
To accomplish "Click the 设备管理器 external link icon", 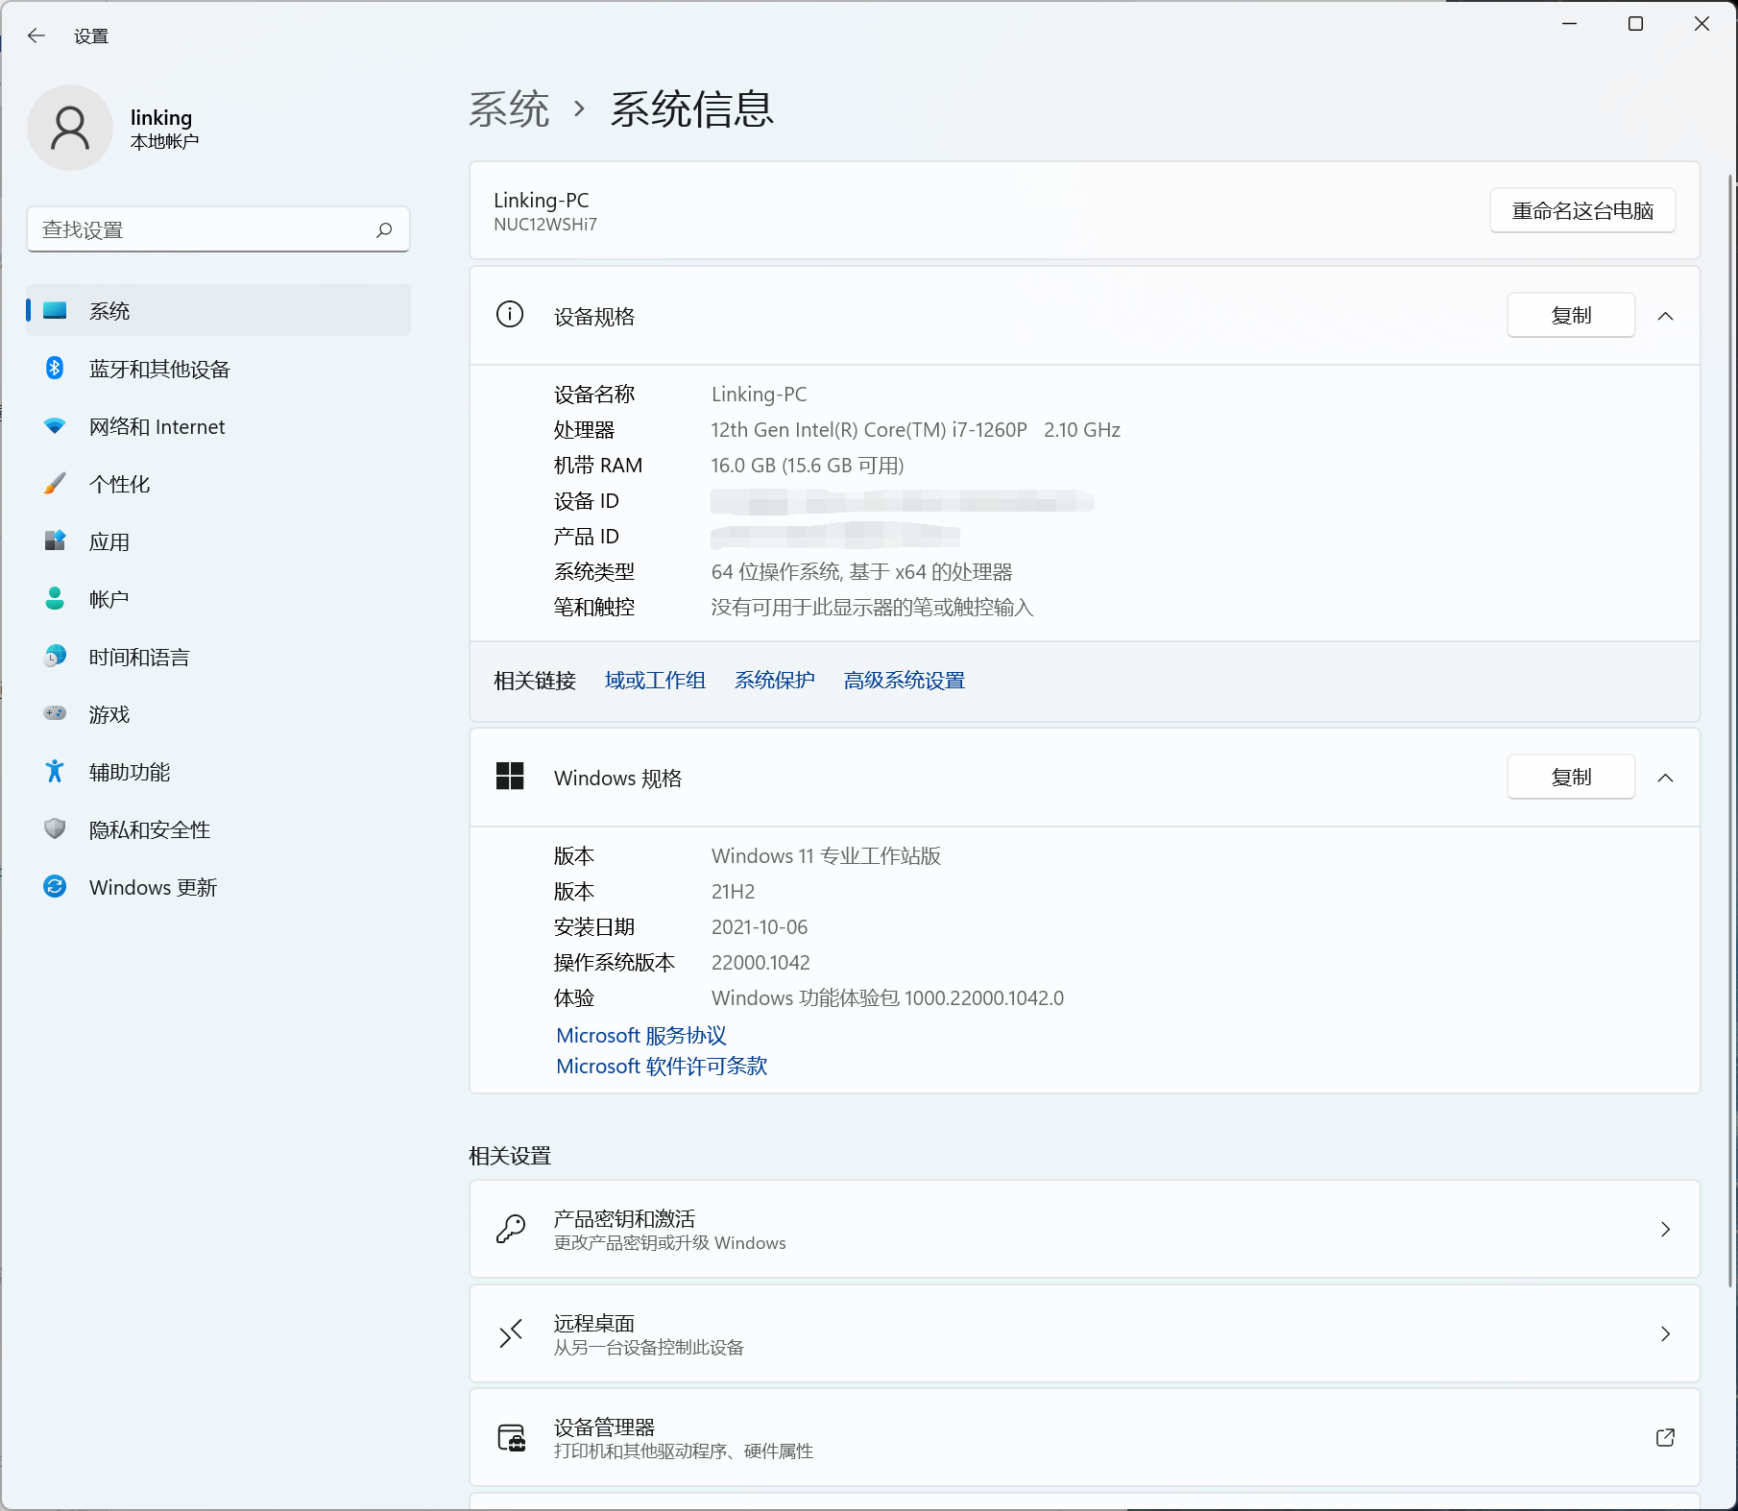I will click(1665, 1437).
